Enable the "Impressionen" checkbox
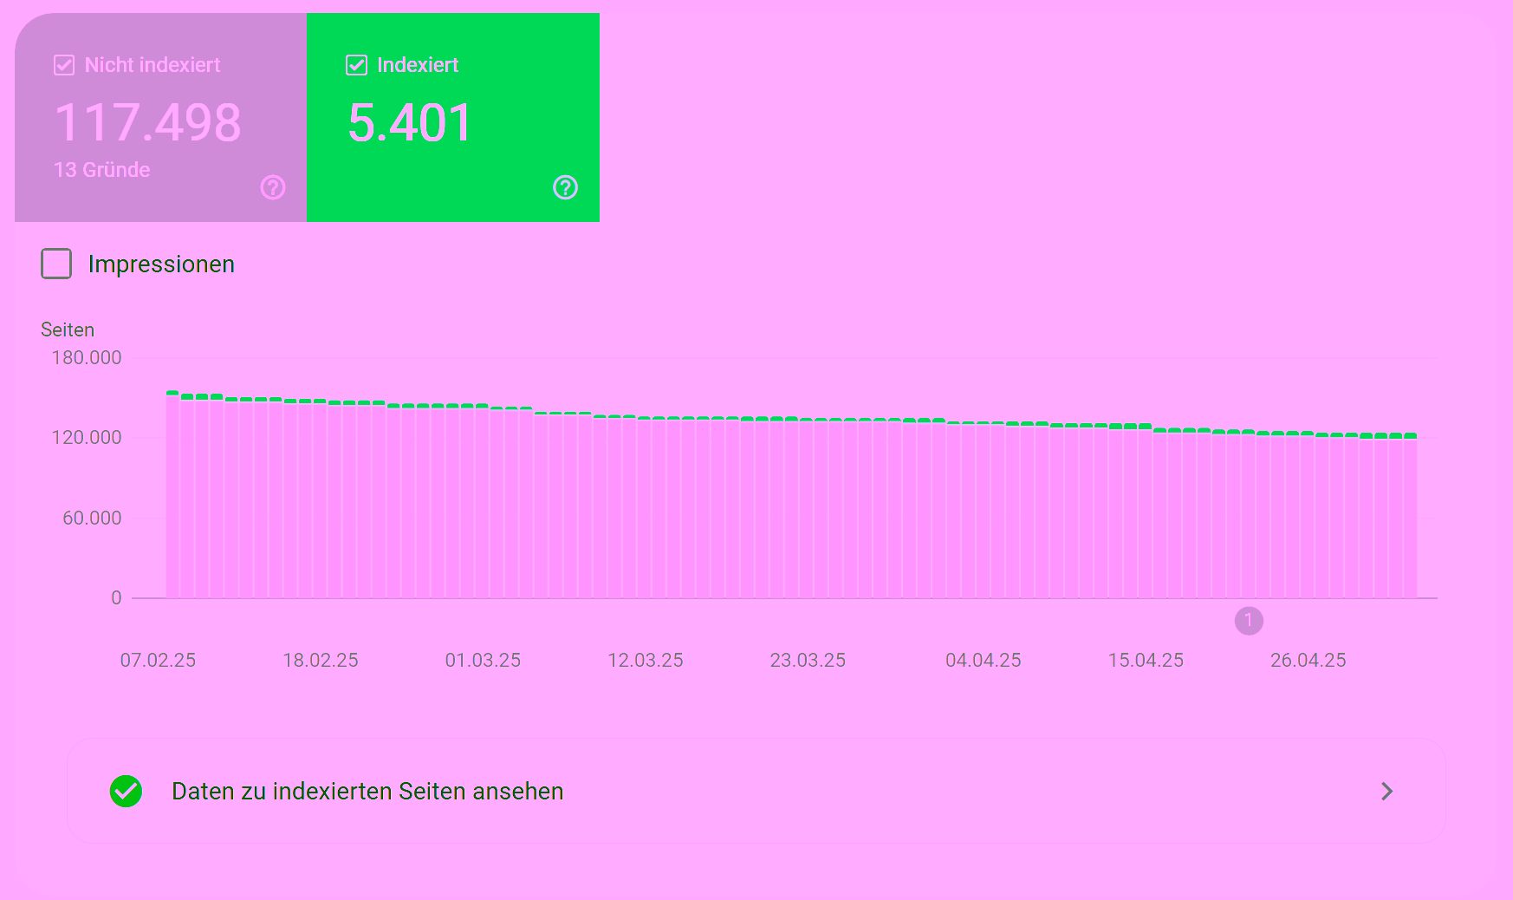Screen dimensions: 1513x900 55,264
